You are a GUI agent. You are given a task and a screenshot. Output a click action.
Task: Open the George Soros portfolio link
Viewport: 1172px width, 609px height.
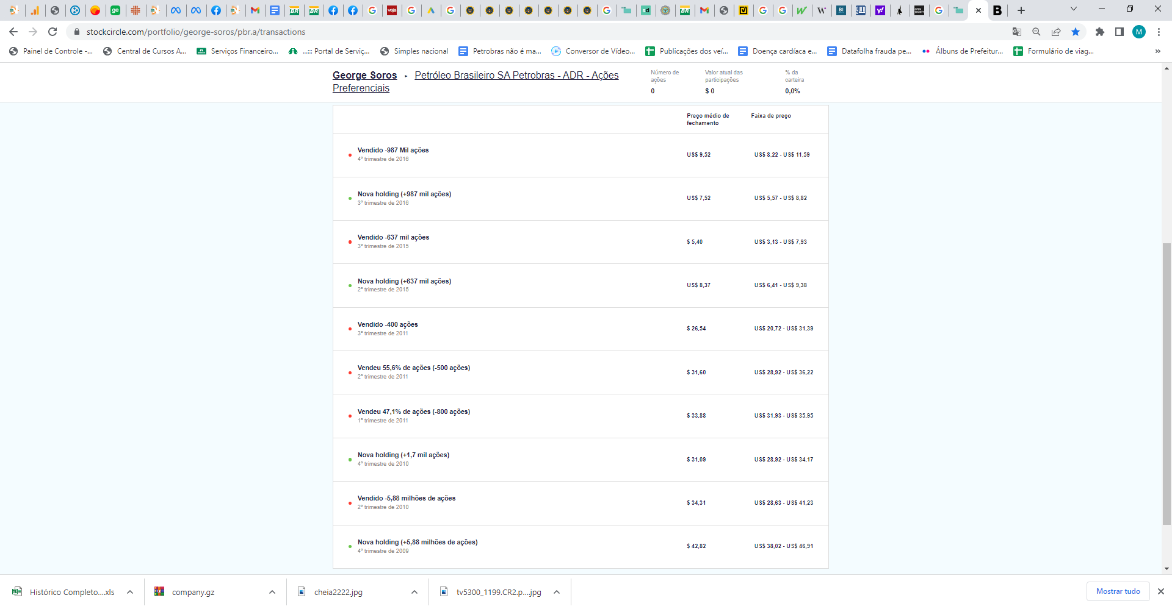click(364, 75)
